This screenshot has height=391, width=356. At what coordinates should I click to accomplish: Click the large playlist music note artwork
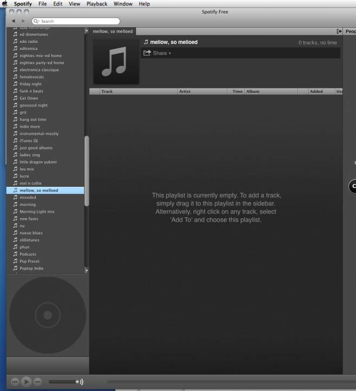[x=116, y=61]
